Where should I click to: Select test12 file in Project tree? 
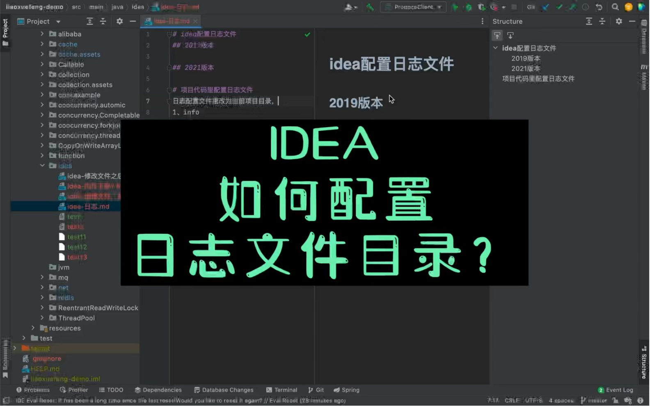(77, 247)
